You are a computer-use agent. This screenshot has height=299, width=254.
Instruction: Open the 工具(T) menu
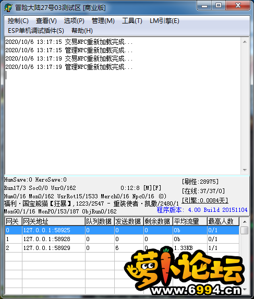[x=132, y=21]
